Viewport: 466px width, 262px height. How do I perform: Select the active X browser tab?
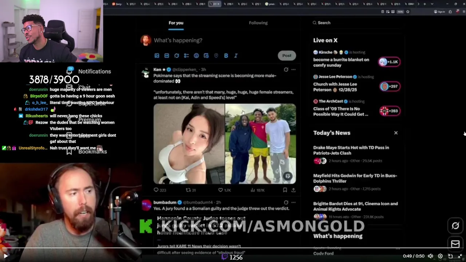pos(215,4)
